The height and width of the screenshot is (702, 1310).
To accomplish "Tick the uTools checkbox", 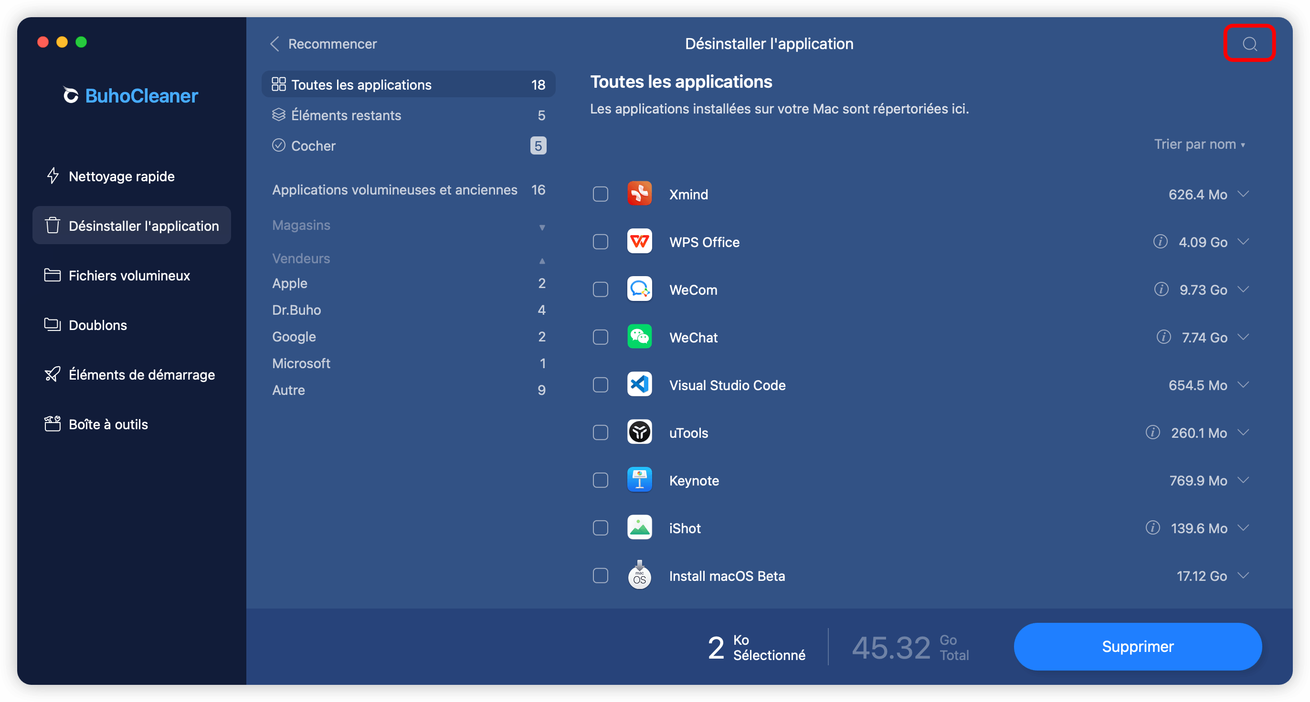I will pyautogui.click(x=600, y=433).
